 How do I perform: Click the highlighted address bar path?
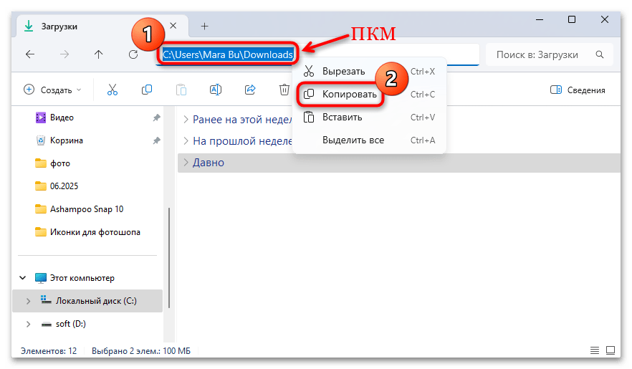coord(228,54)
